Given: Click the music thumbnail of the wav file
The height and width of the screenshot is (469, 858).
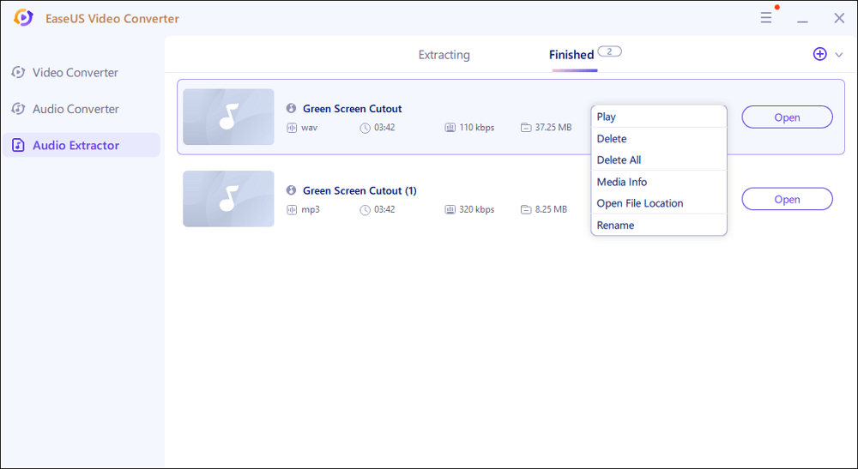Looking at the screenshot, I should [228, 117].
